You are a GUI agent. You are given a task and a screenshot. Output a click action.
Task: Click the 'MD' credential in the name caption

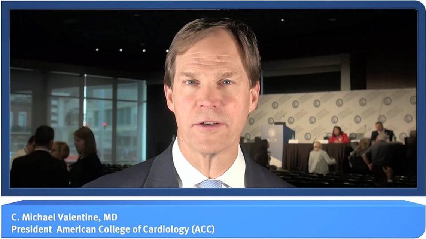[110, 217]
